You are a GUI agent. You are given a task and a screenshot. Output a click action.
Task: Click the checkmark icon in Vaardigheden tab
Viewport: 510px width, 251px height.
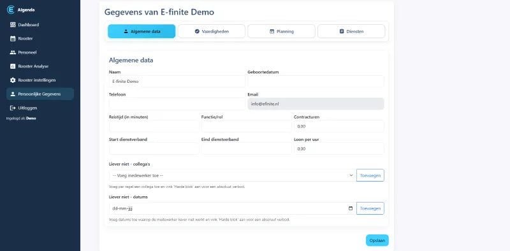(x=197, y=32)
